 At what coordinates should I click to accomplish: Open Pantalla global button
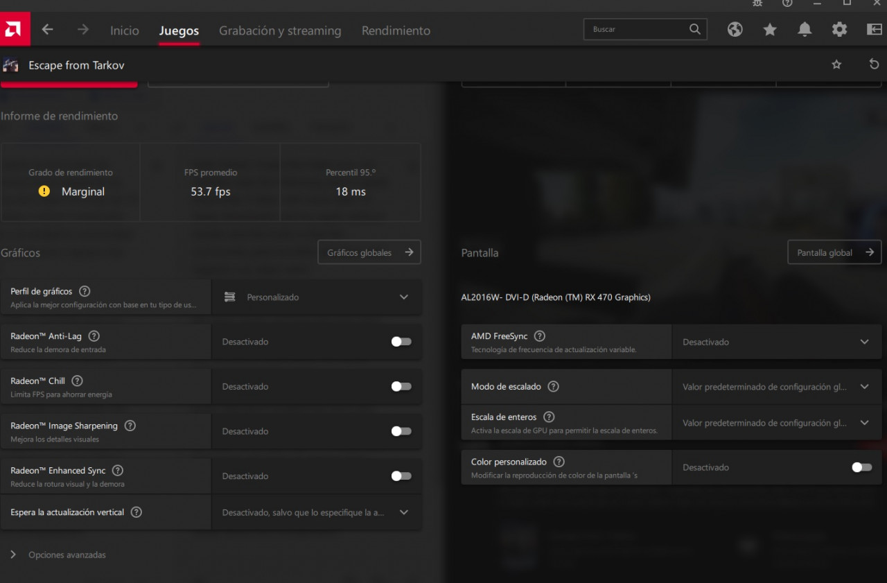point(834,252)
